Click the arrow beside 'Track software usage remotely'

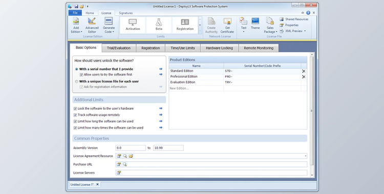161,114
